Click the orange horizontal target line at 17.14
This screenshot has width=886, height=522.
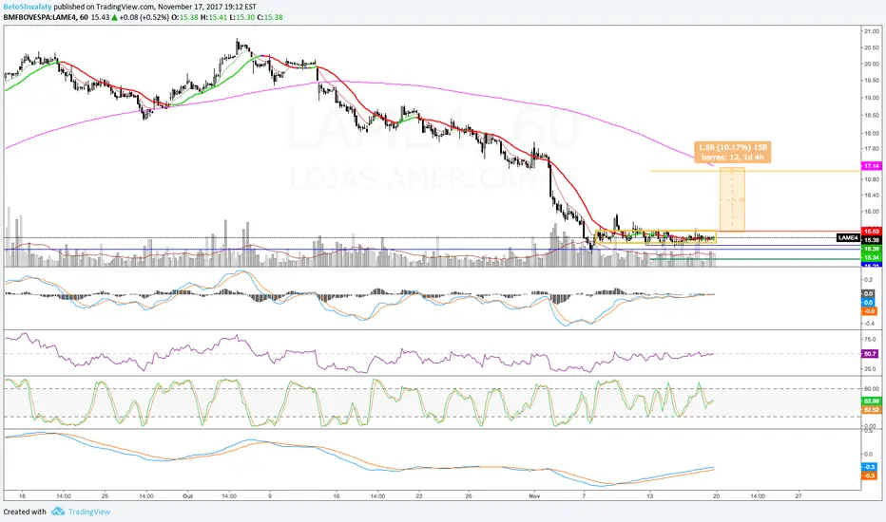(x=755, y=171)
